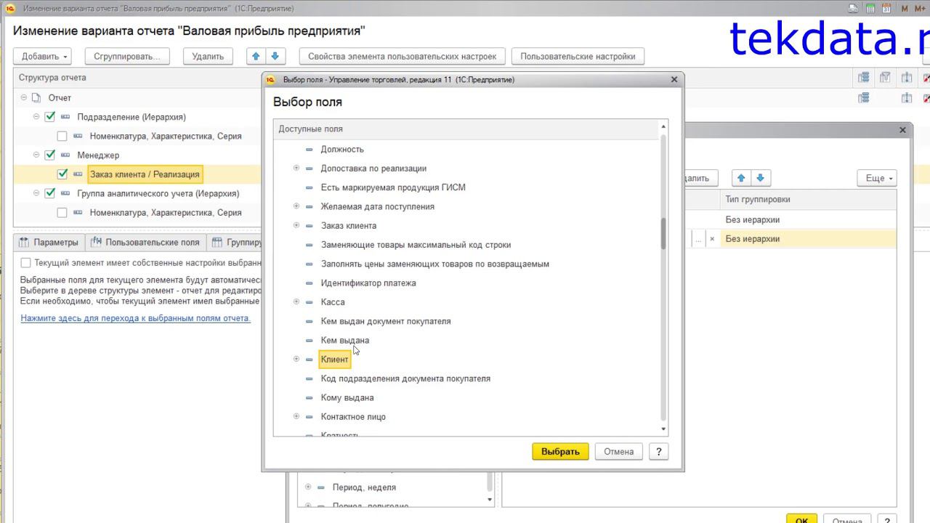The height and width of the screenshot is (523, 930).
Task: Collapse the Подразделение (Иерархия) node
Action: coord(36,117)
